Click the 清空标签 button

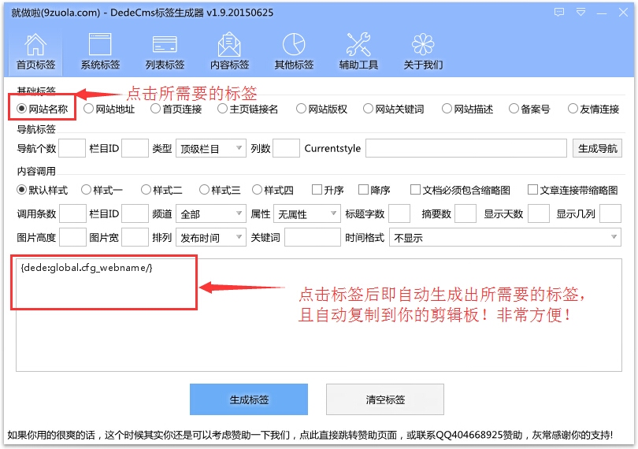(x=385, y=399)
